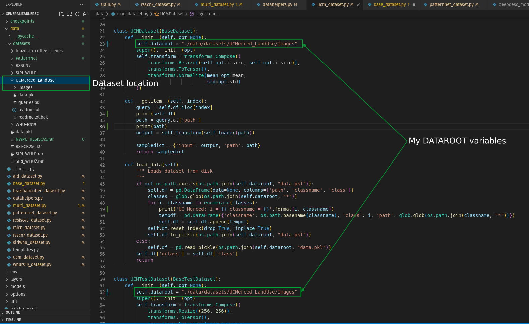The image size is (529, 324).
Task: Open aid_dataset.py from Explorer
Action: pyautogui.click(x=27, y=176)
